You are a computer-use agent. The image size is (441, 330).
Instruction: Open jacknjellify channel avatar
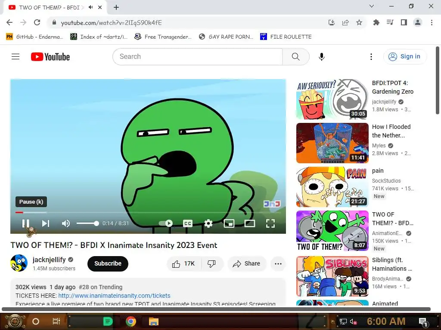click(19, 263)
